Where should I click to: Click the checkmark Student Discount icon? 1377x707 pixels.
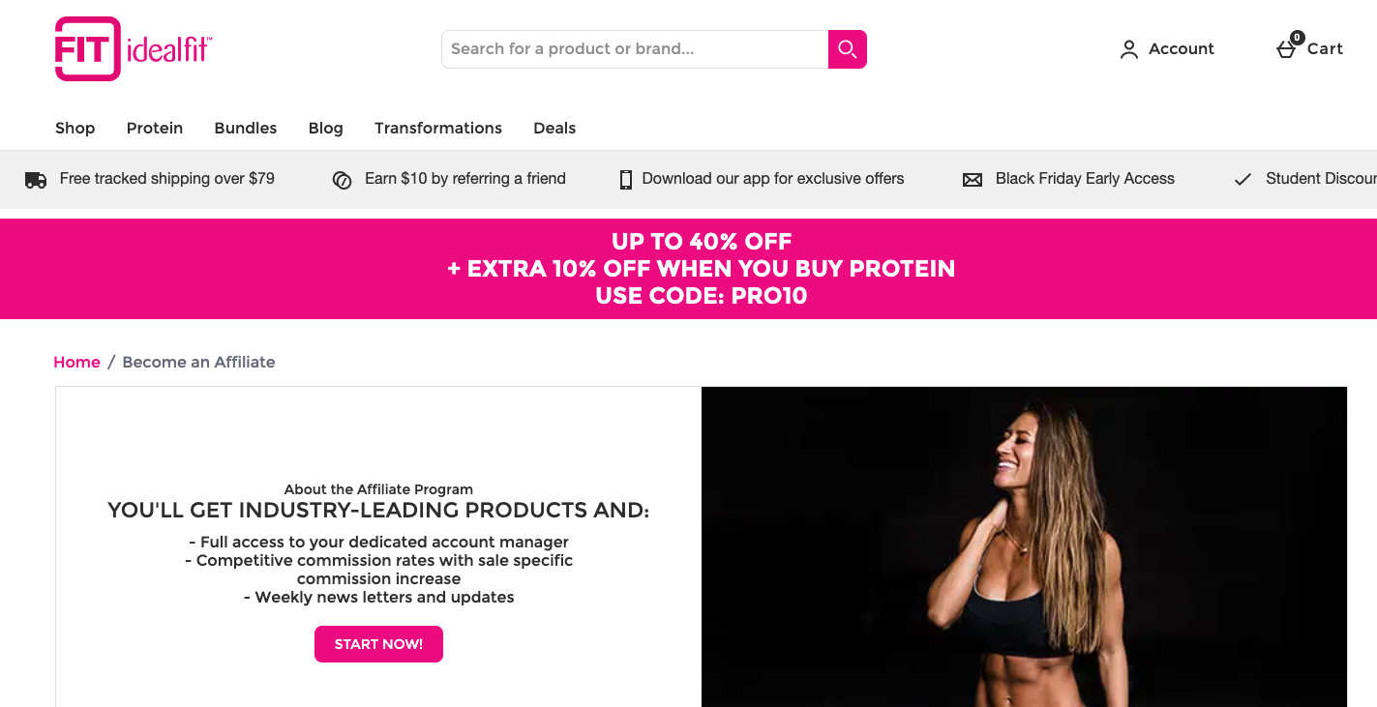[x=1242, y=180]
